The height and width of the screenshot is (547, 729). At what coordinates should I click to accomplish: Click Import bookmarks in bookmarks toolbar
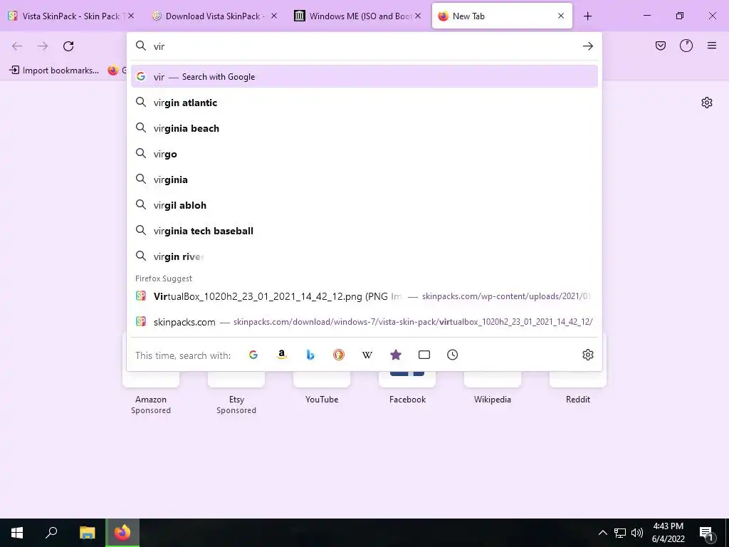click(x=54, y=71)
